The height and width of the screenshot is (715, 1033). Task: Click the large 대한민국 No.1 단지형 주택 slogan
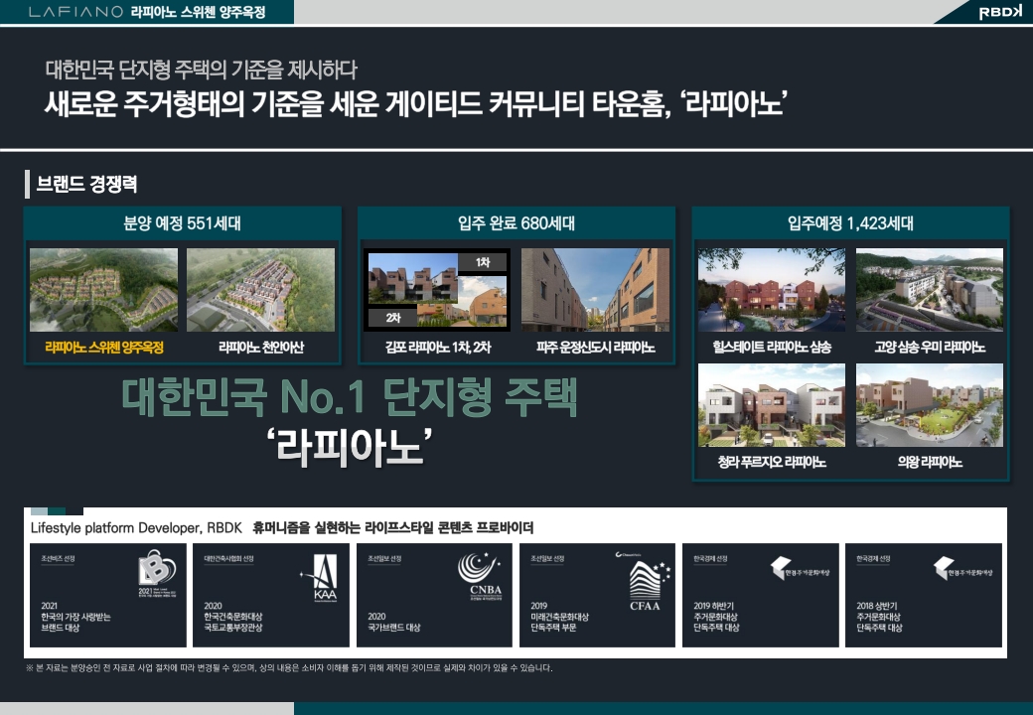pos(350,397)
